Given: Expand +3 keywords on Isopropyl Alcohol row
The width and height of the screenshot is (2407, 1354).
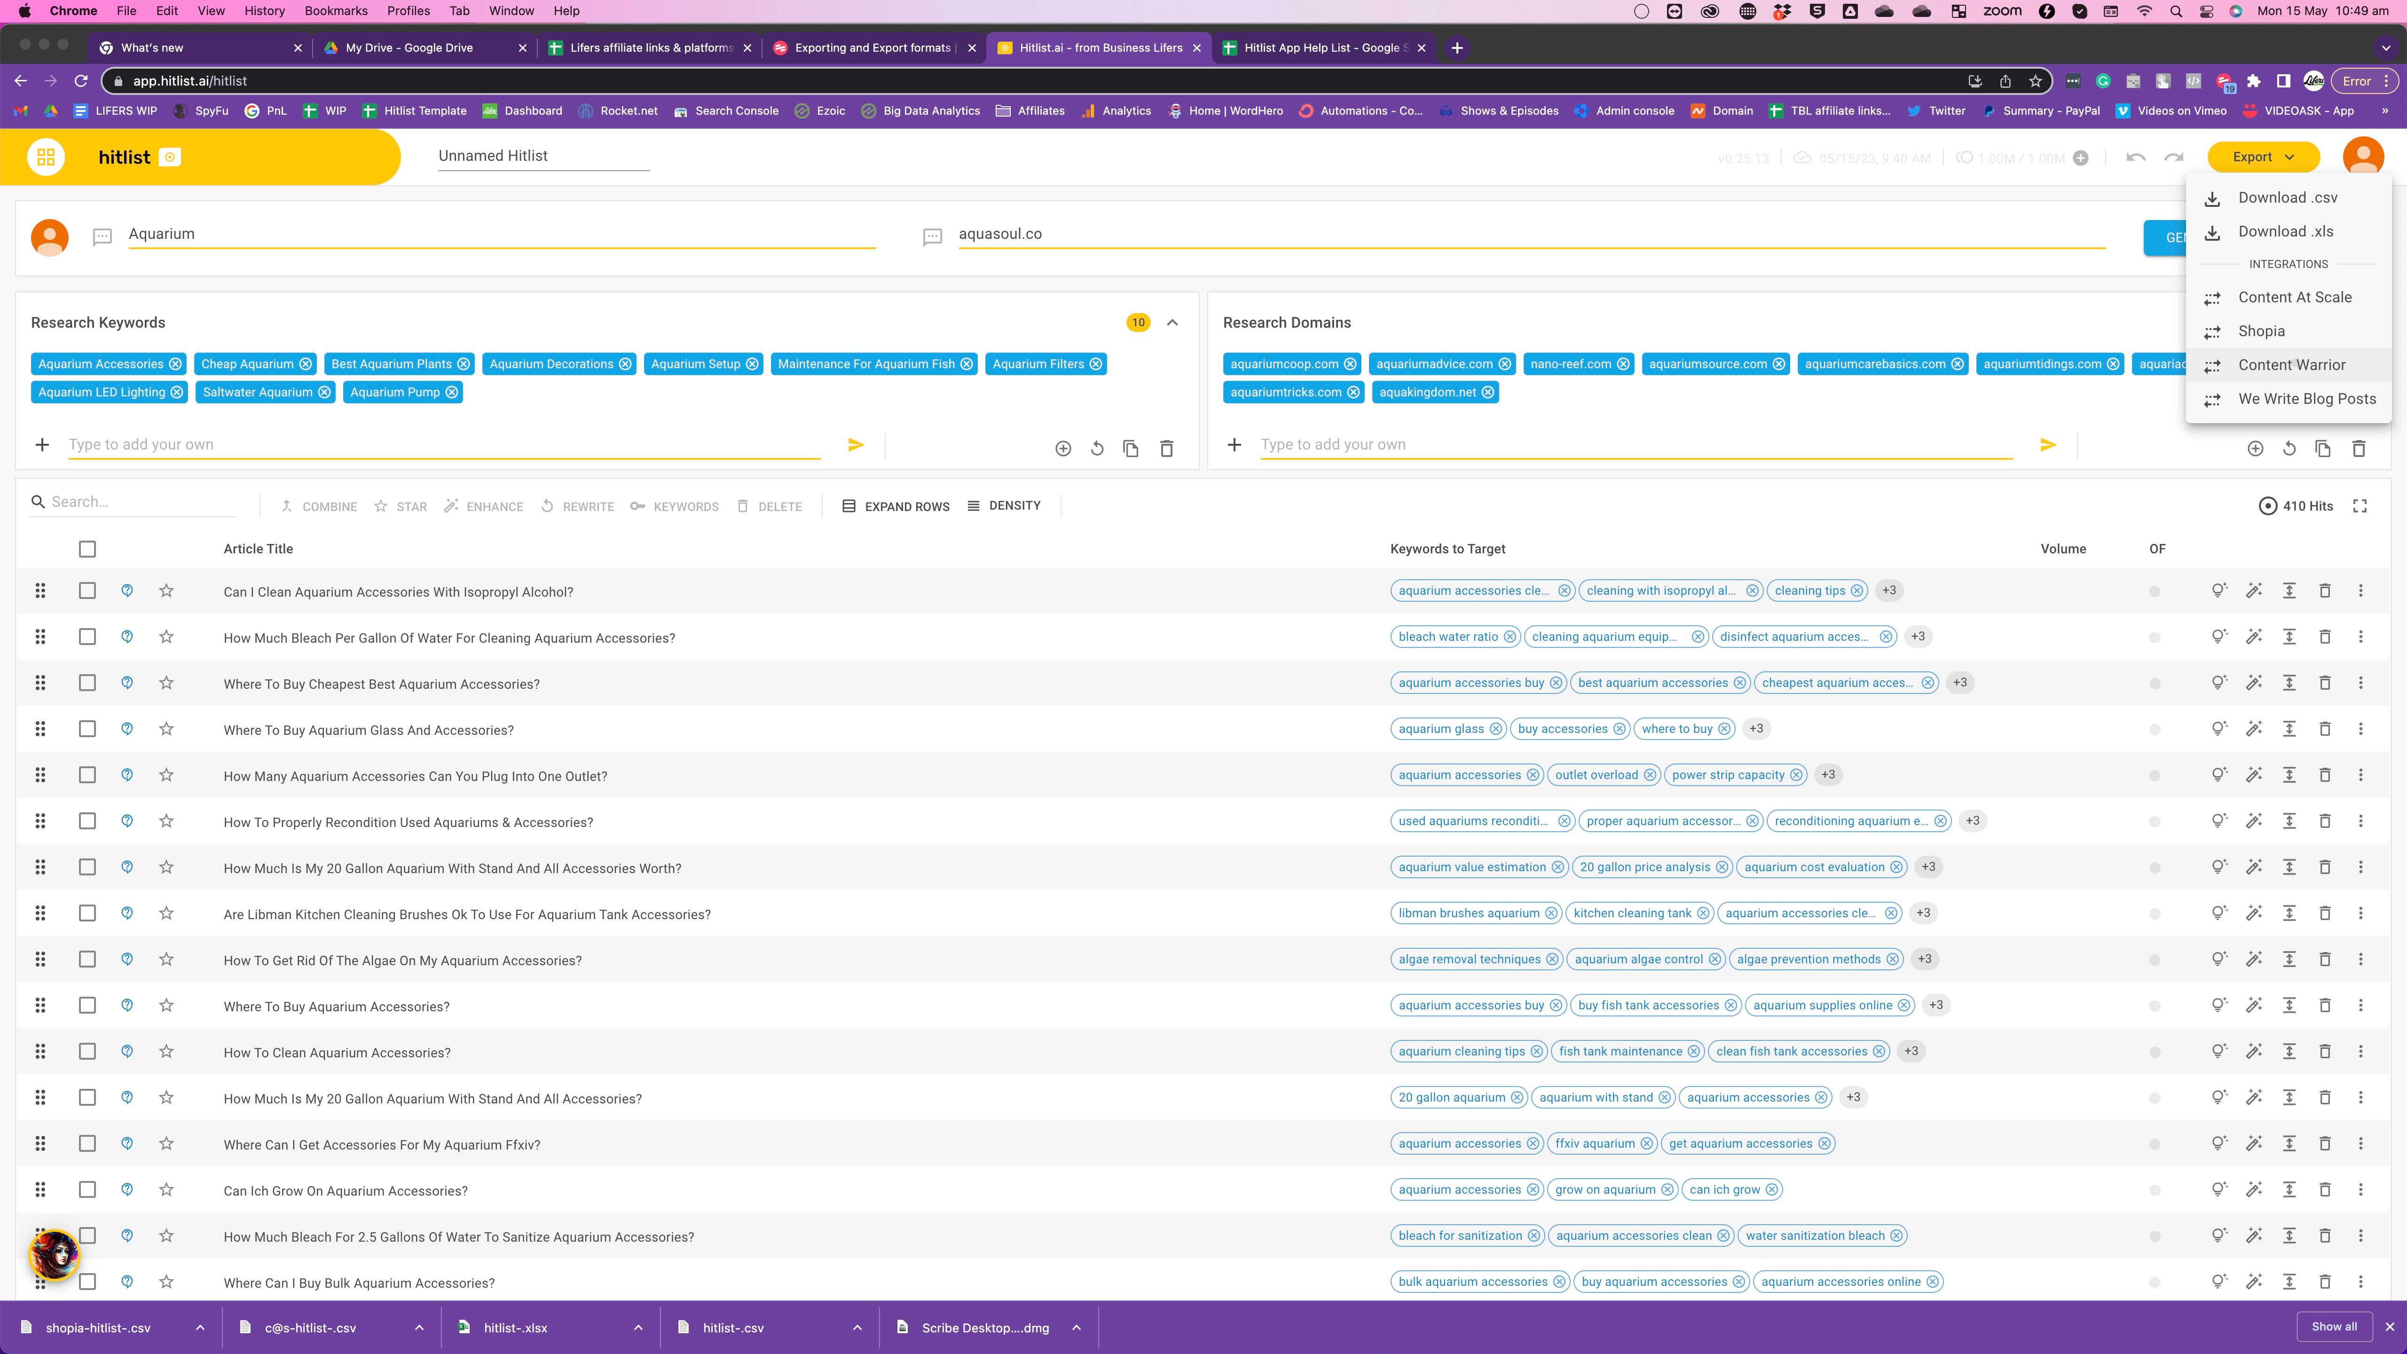Looking at the screenshot, I should coord(1889,590).
